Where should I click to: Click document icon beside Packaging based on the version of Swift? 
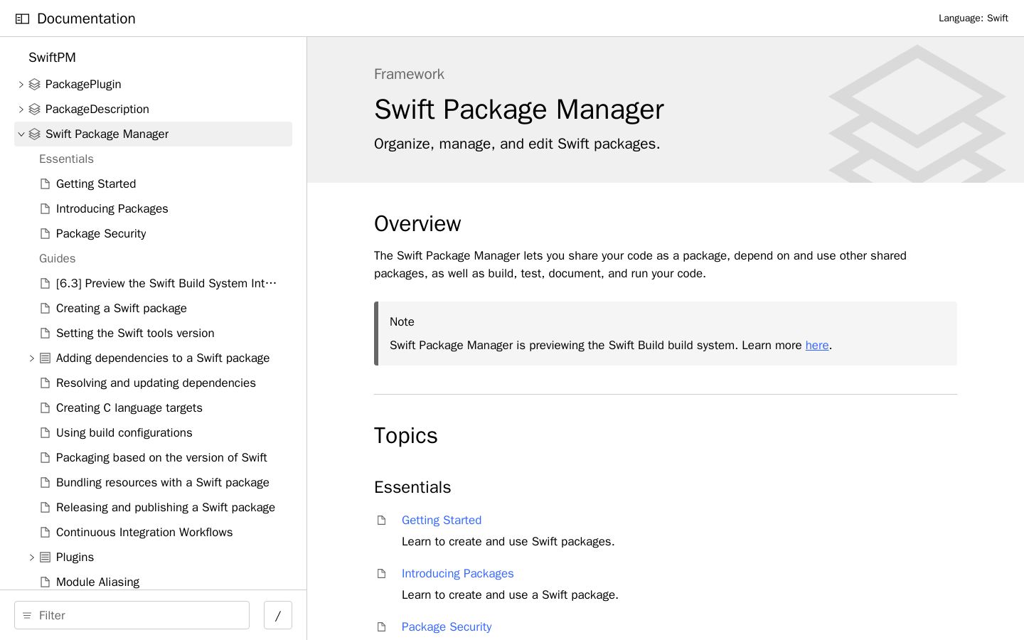click(x=46, y=458)
